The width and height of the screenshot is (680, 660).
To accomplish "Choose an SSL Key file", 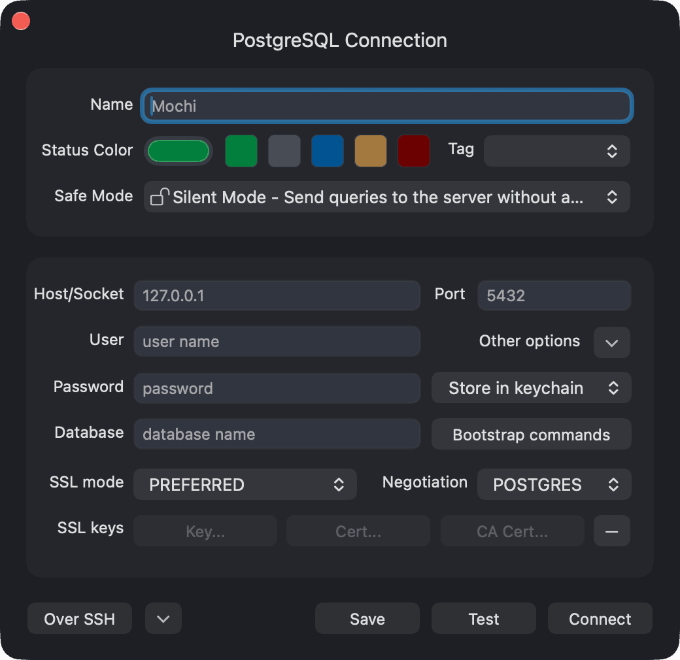I will point(205,531).
